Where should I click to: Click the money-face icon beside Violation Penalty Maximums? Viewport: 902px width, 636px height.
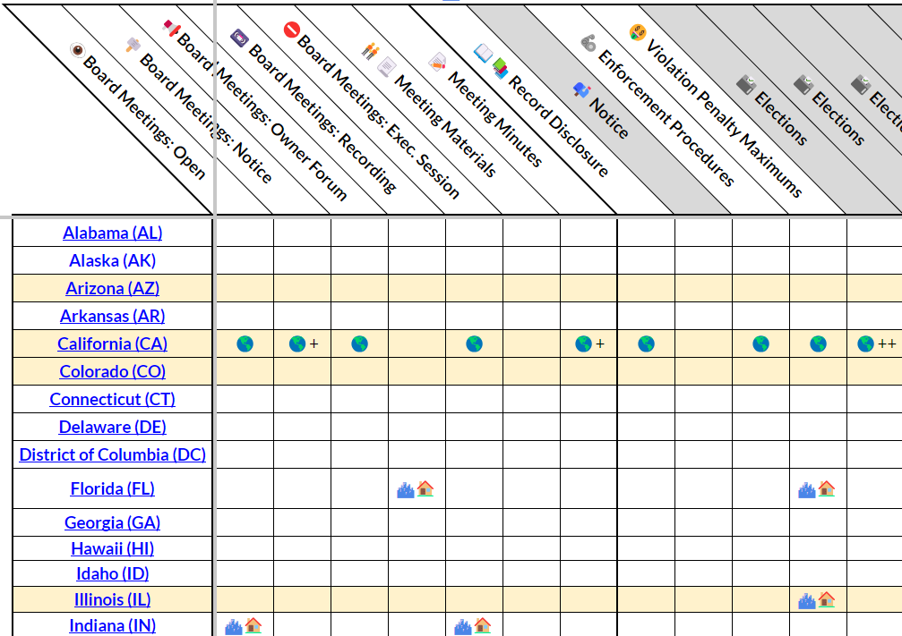(x=637, y=32)
